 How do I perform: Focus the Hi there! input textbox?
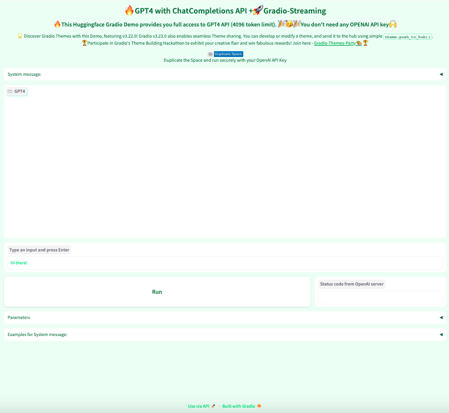coord(224,263)
